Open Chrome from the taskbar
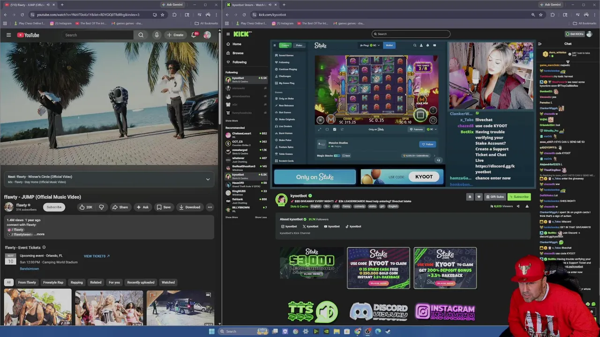The width and height of the screenshot is (600, 337). click(x=357, y=331)
